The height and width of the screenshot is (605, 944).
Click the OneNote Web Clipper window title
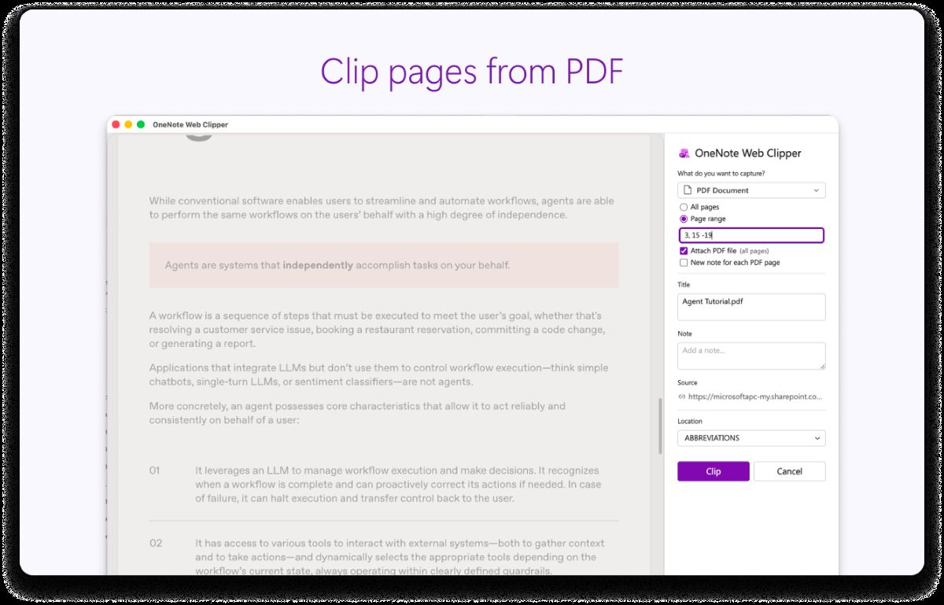click(190, 124)
